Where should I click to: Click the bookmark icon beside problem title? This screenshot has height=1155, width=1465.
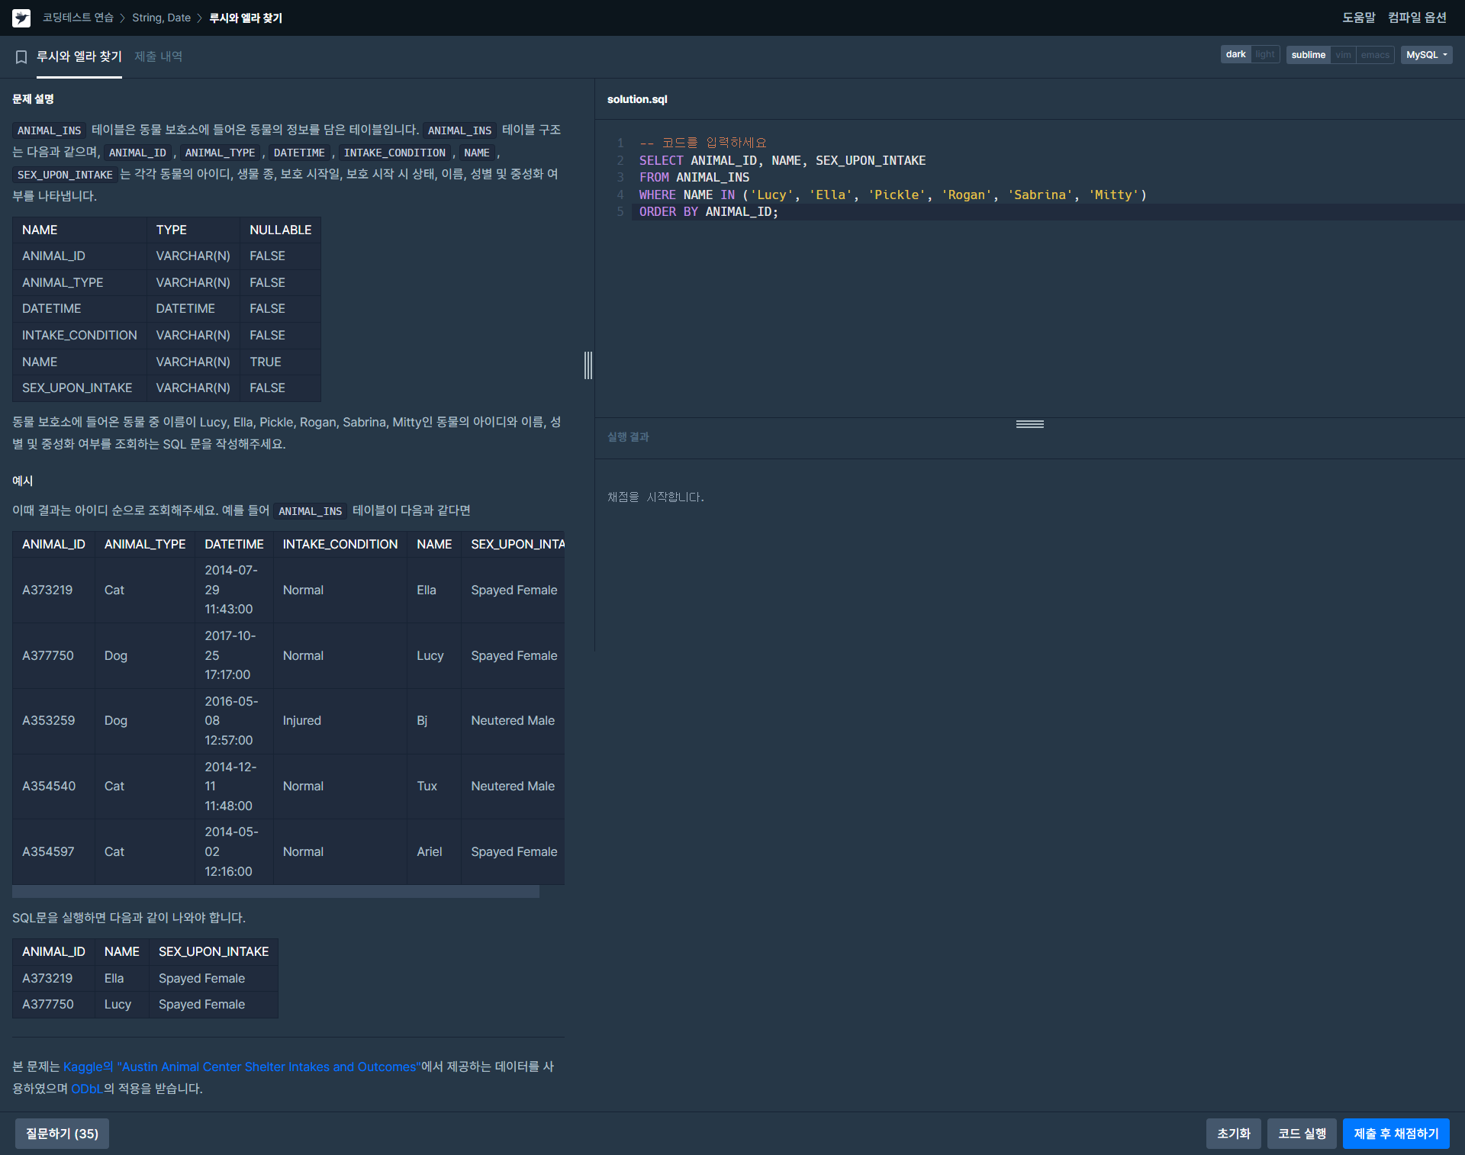pos(21,56)
